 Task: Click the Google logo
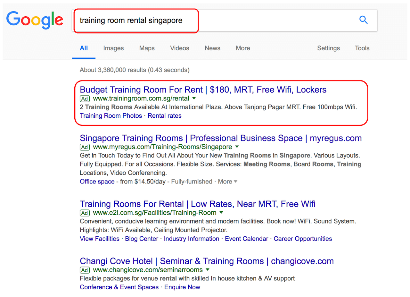[35, 20]
